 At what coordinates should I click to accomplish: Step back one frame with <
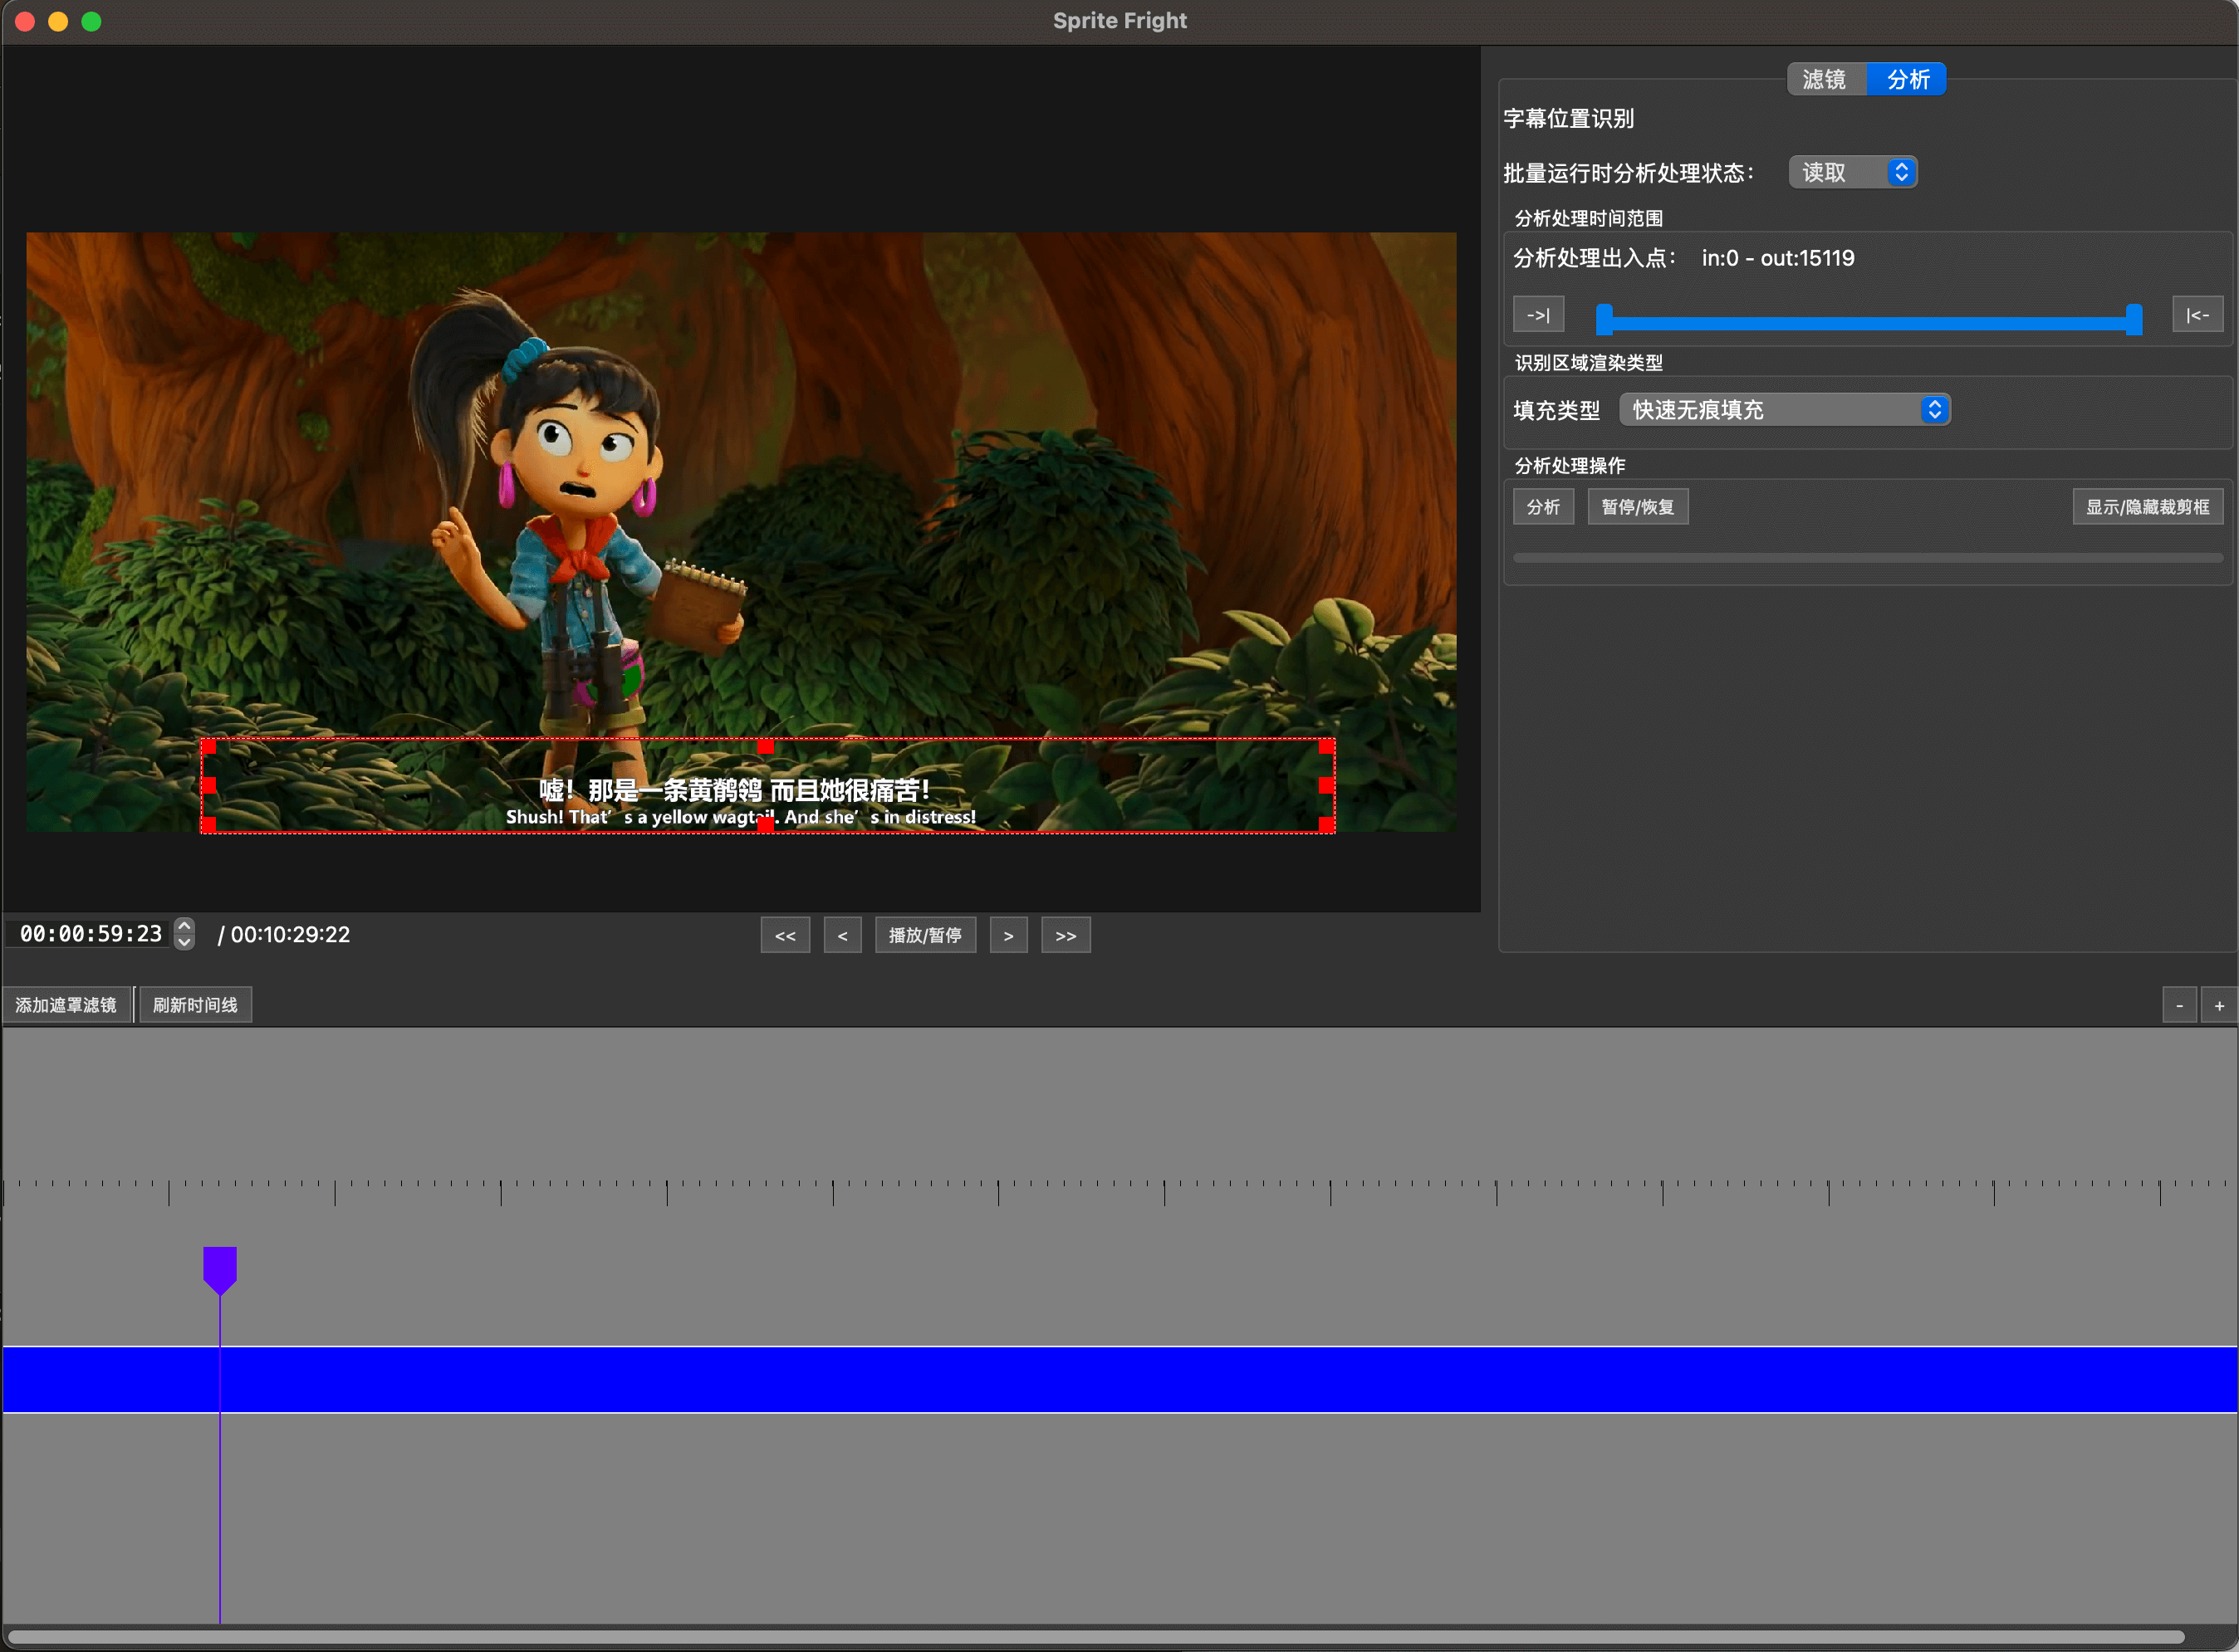842,935
